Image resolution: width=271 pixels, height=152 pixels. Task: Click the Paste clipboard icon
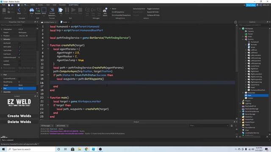4,10
